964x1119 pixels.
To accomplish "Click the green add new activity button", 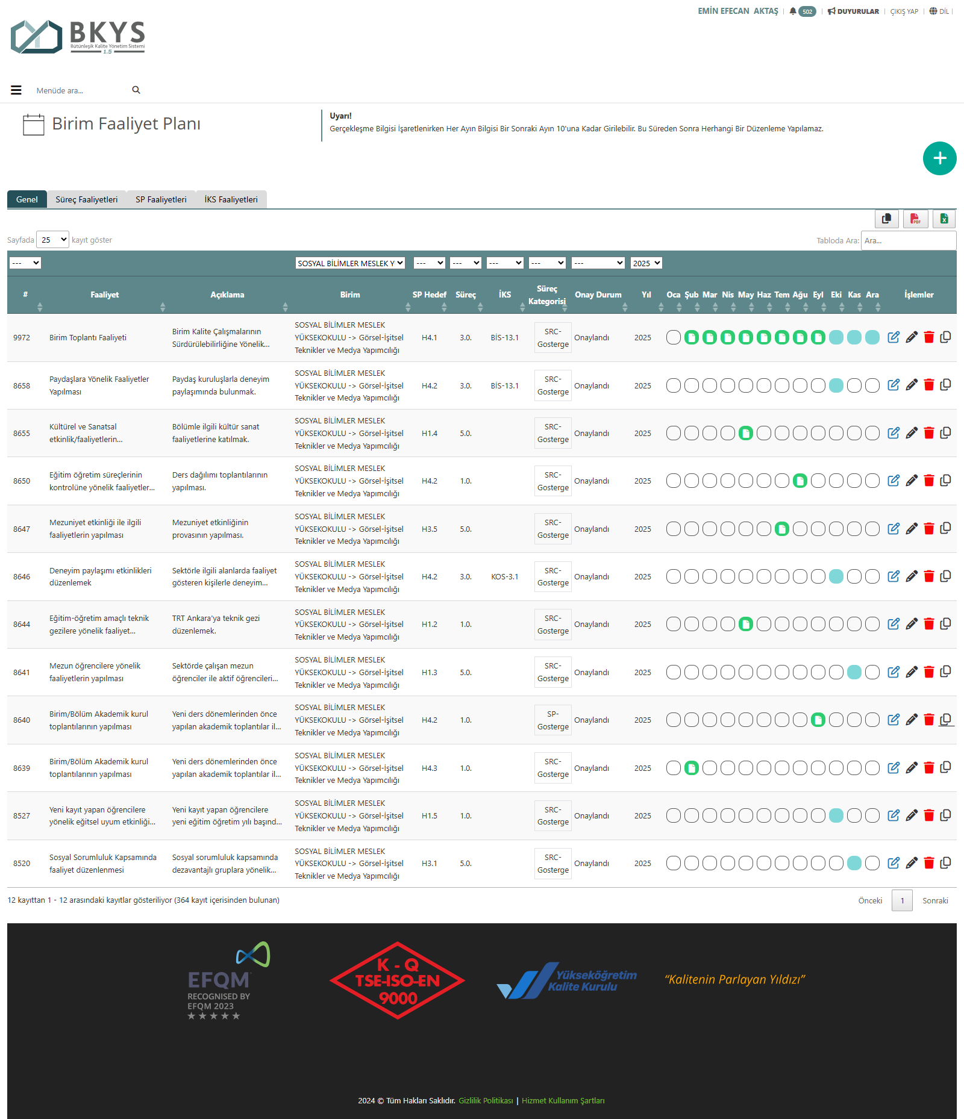I will [939, 158].
